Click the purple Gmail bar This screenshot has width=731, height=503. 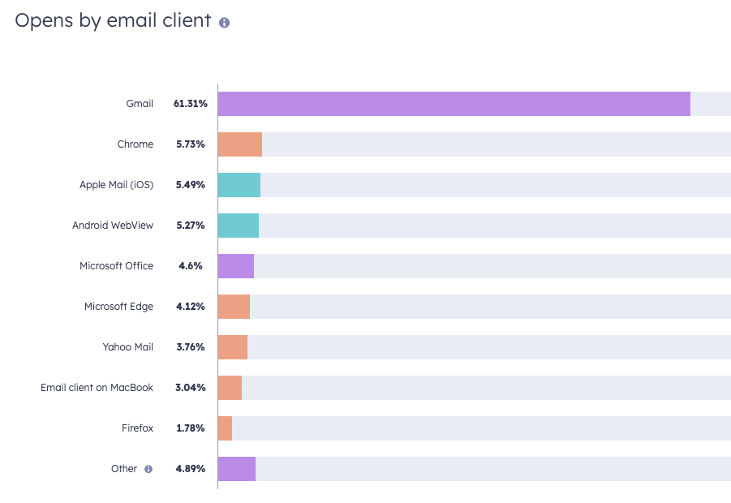(454, 104)
